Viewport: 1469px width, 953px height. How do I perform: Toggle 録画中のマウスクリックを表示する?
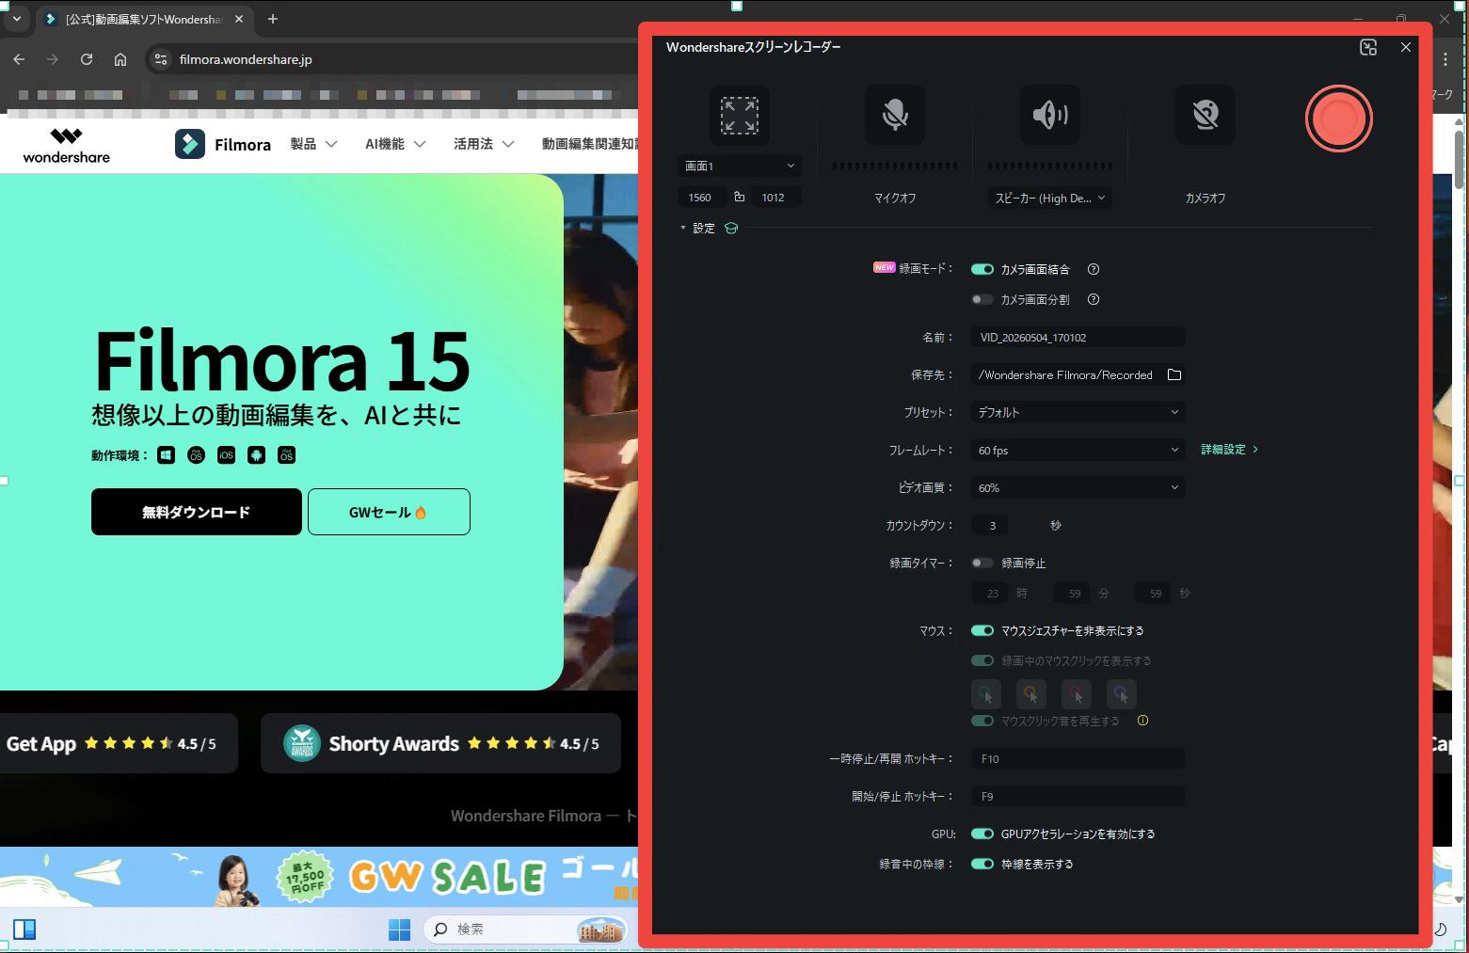[x=982, y=660]
